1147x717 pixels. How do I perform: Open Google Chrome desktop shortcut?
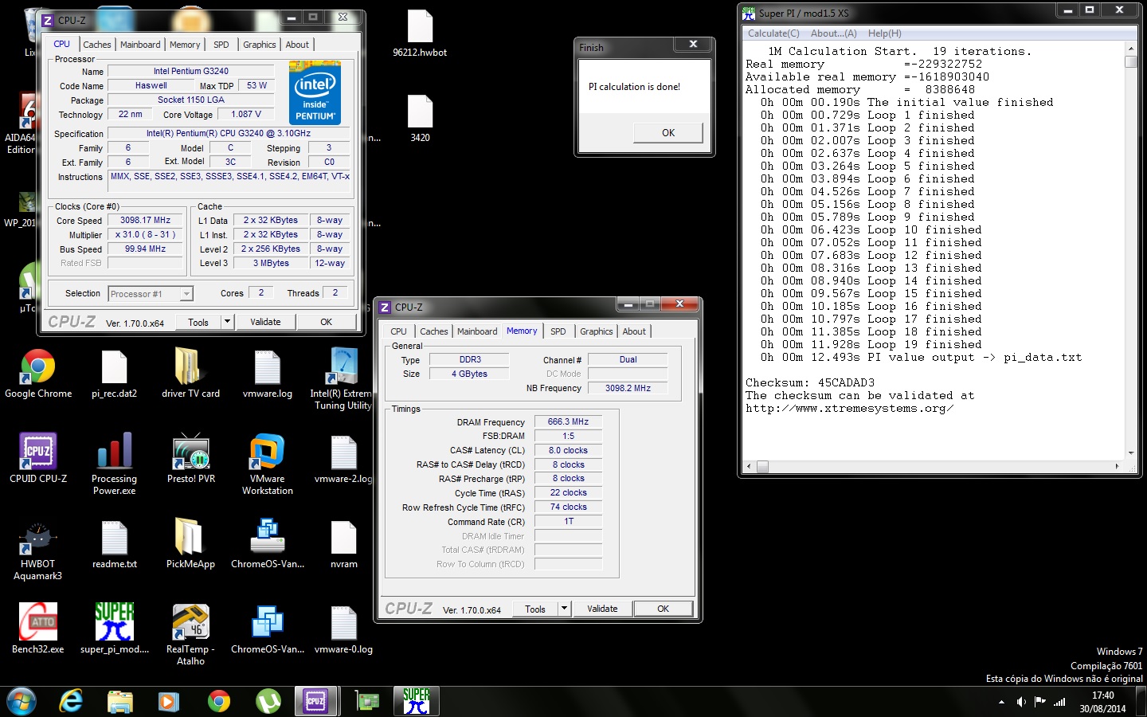point(38,374)
